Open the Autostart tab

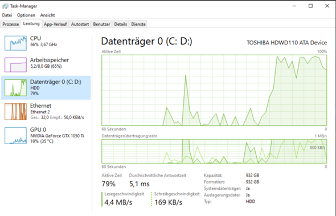tap(80, 25)
